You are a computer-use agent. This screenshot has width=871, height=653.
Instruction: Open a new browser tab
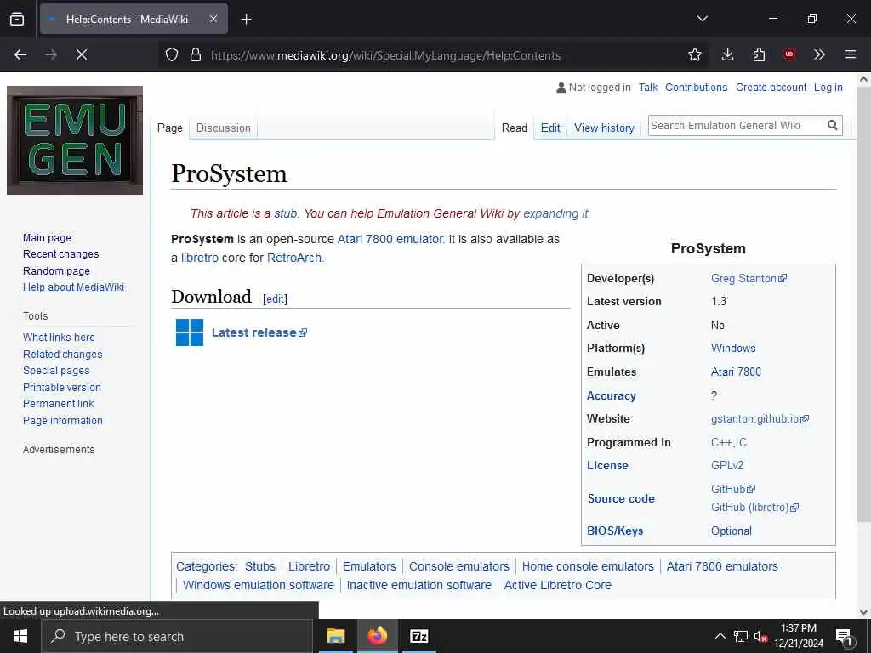246,20
